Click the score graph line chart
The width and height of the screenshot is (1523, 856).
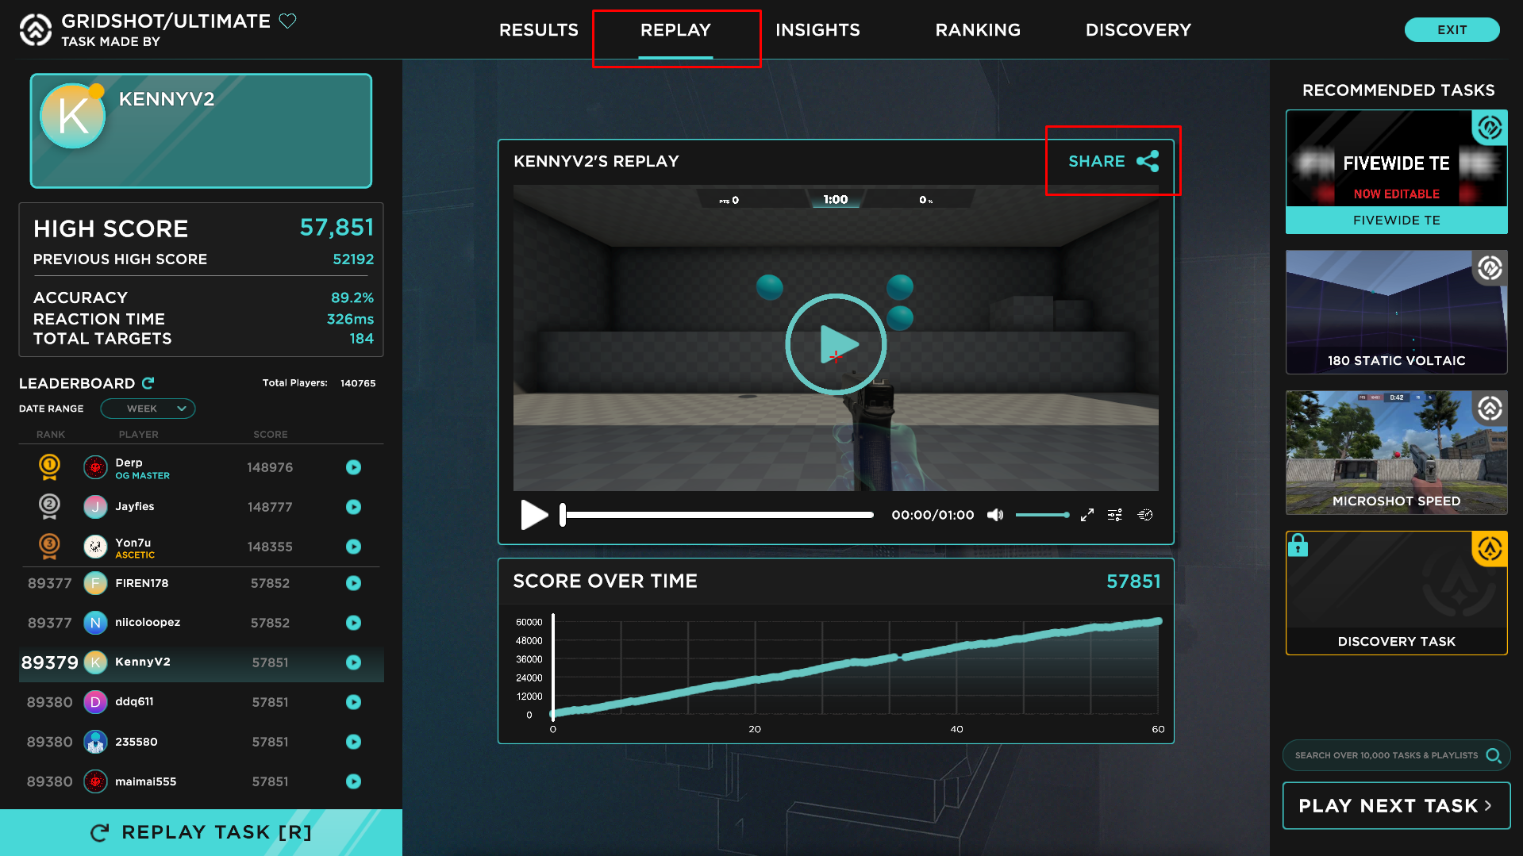coord(856,668)
